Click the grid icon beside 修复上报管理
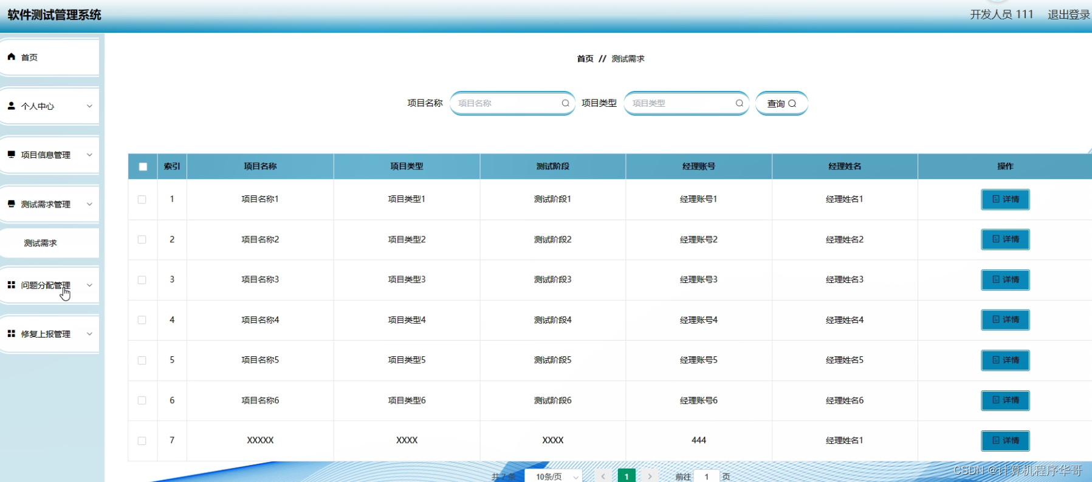This screenshot has height=482, width=1092. click(11, 333)
